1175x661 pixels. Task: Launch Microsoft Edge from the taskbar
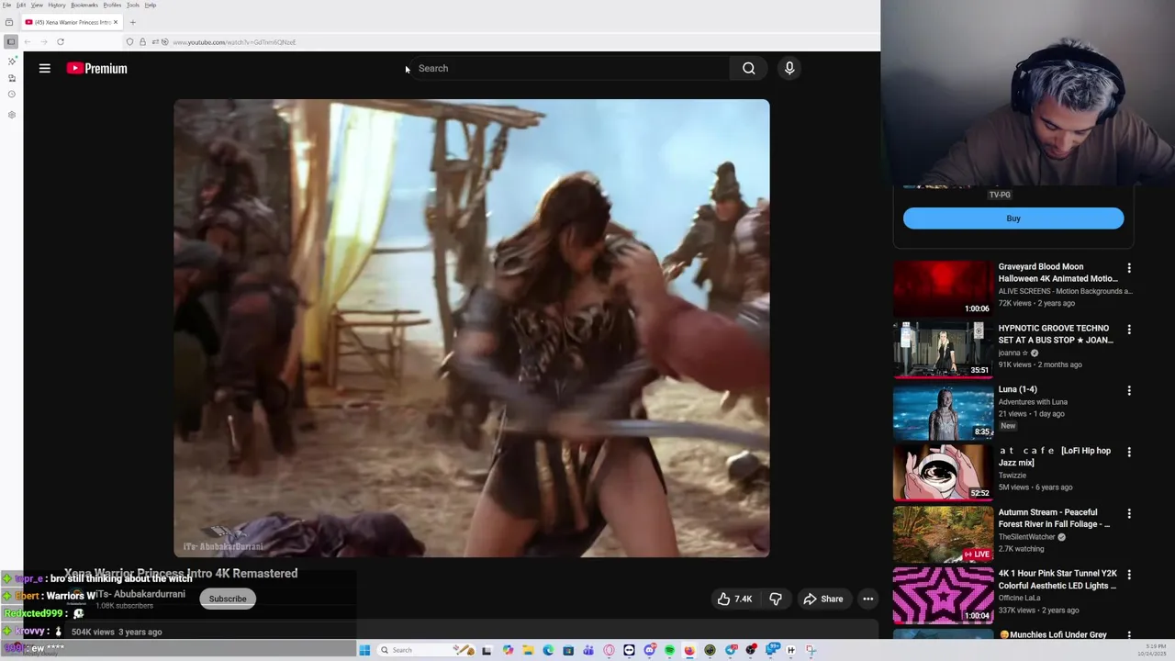click(548, 650)
